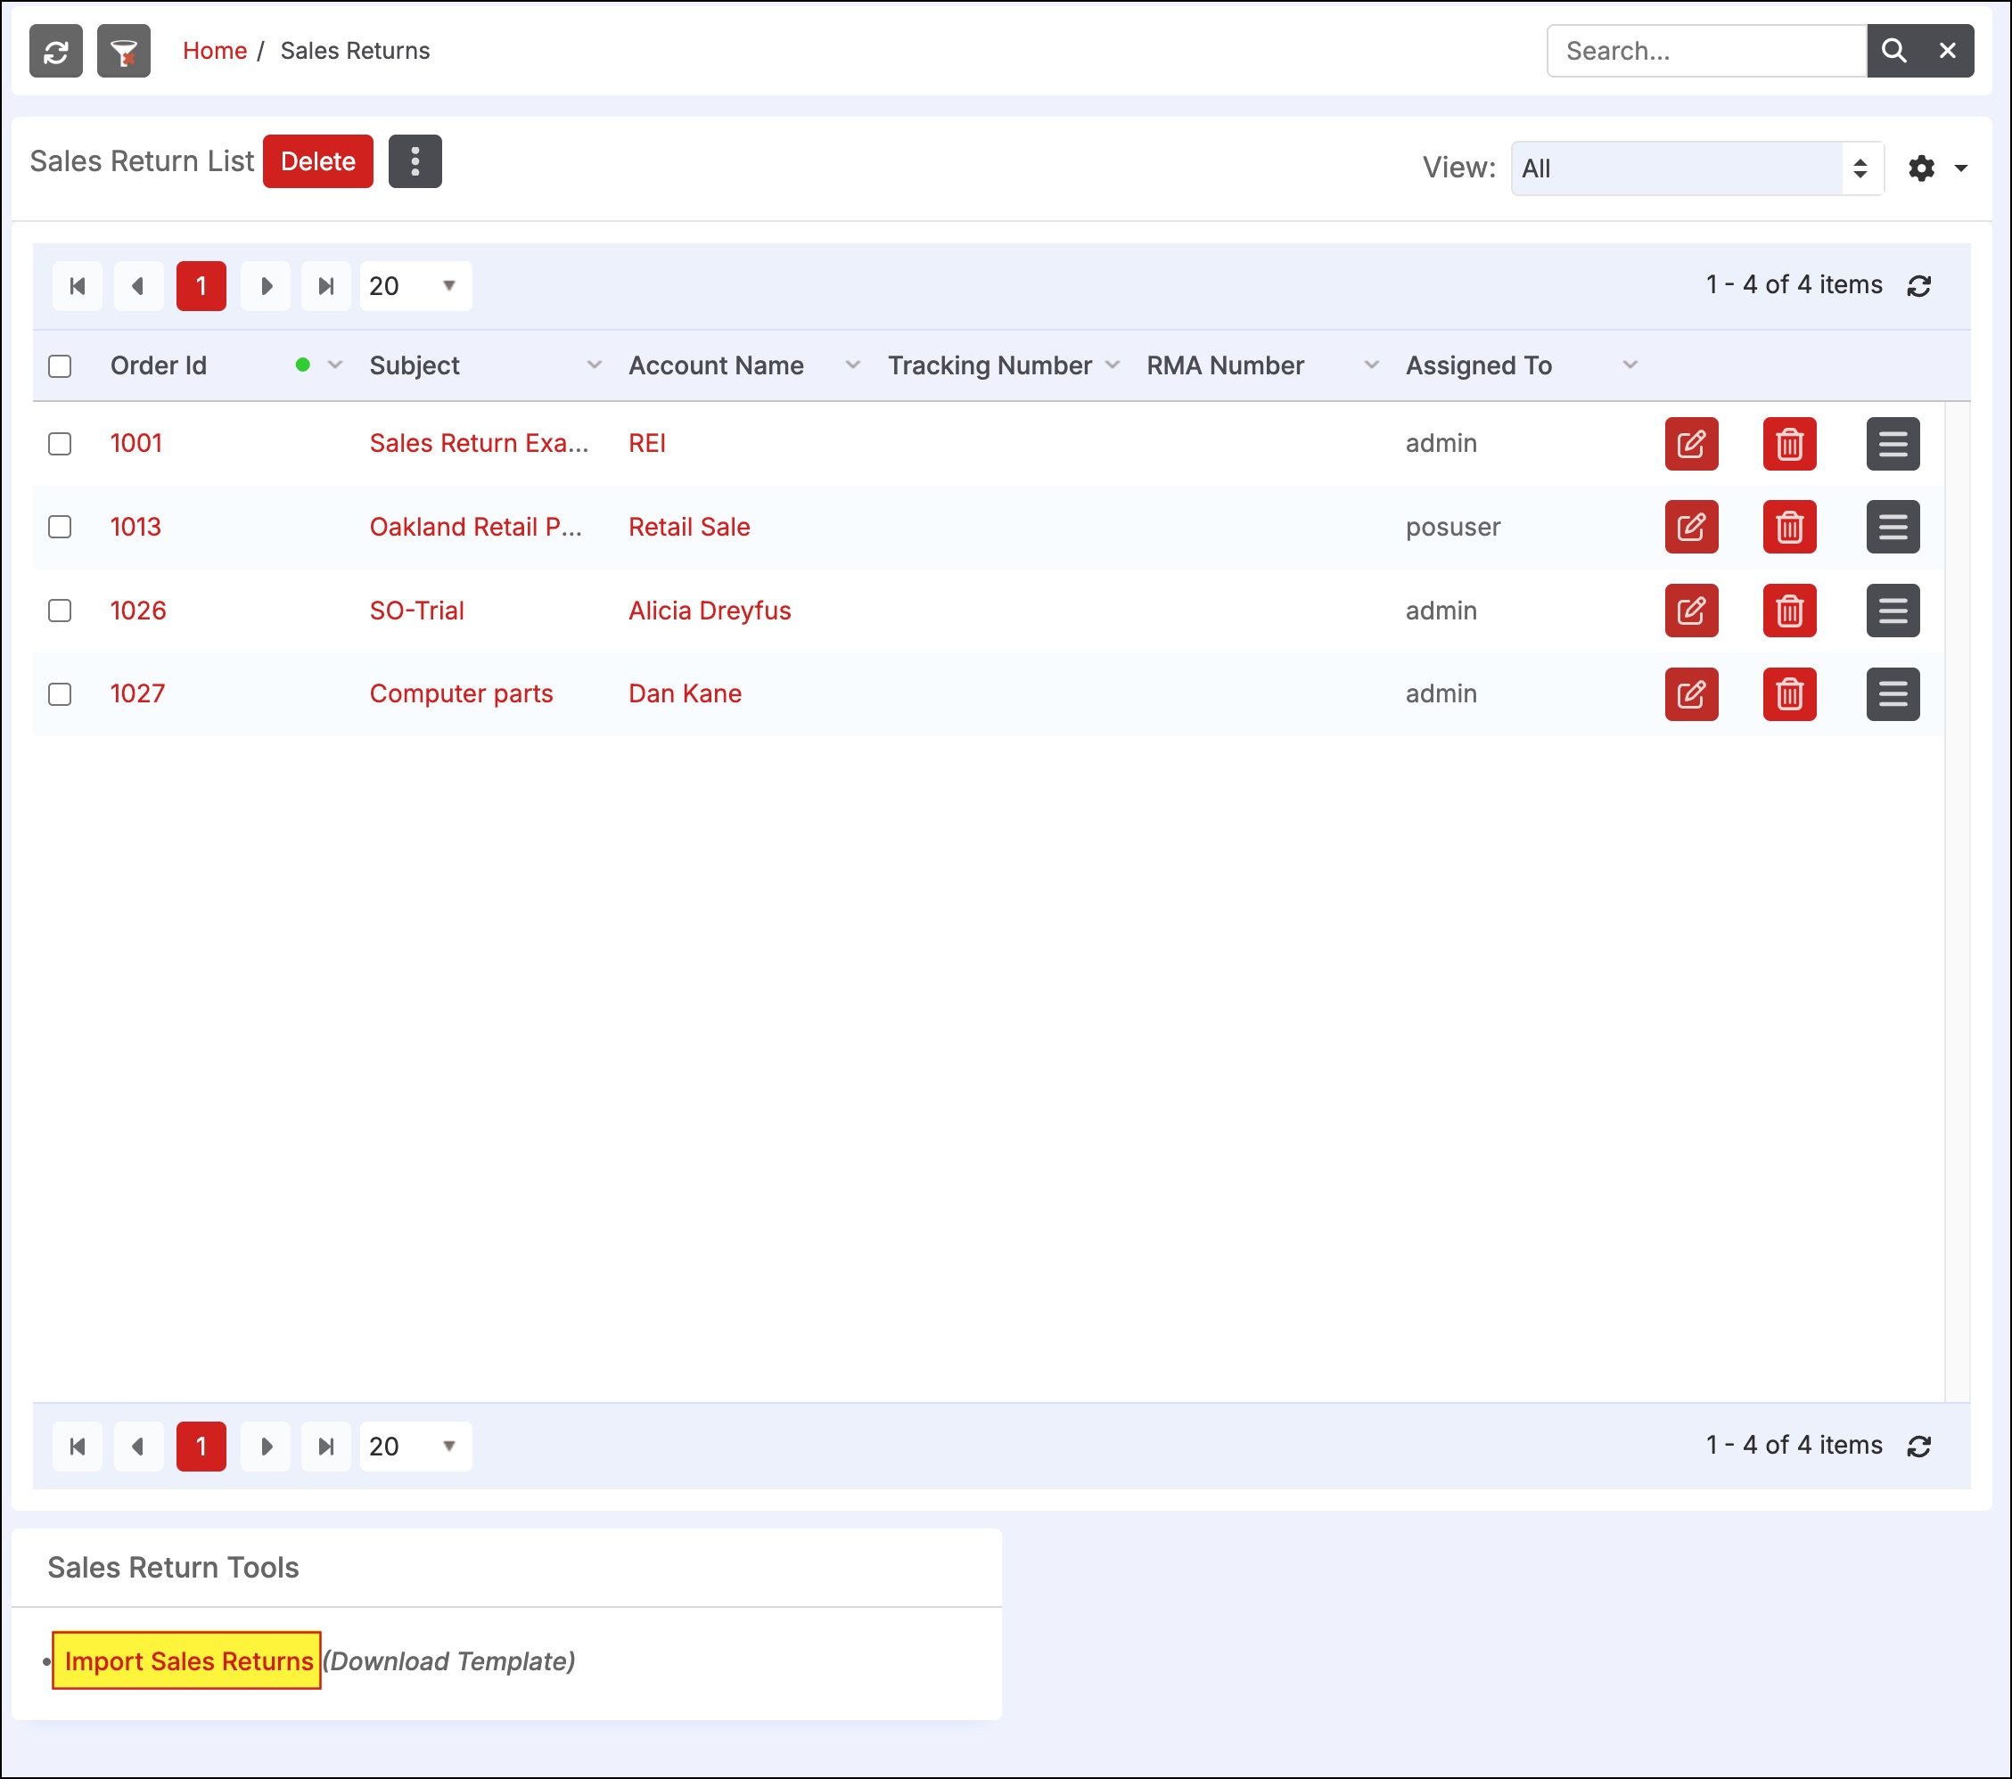Open the row menu for order 1026

pos(1893,611)
